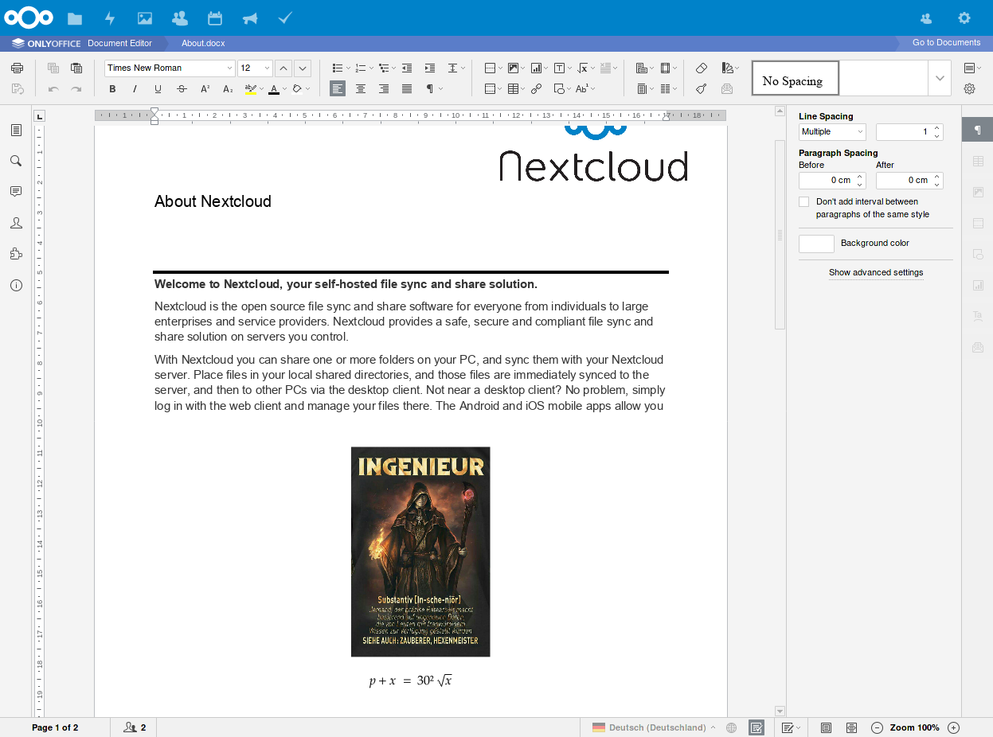Open the Nextcloud Activity app
Image resolution: width=993 pixels, height=737 pixels.
110,18
